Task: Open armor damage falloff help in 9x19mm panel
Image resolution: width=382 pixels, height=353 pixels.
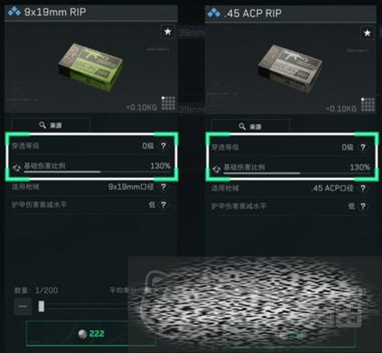Action: [x=163, y=205]
